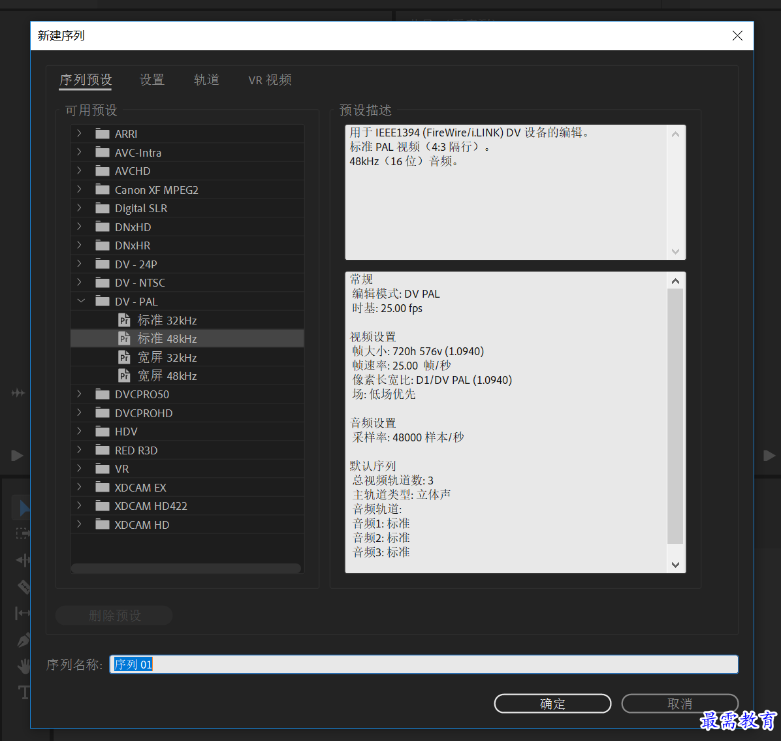
Task: Switch to the 序列预设 tab
Action: [x=85, y=80]
